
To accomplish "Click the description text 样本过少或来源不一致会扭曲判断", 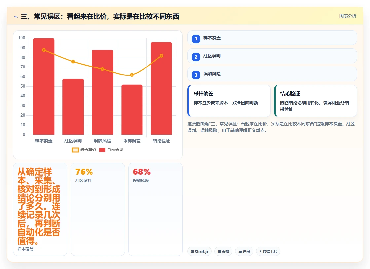I will pyautogui.click(x=226, y=103).
